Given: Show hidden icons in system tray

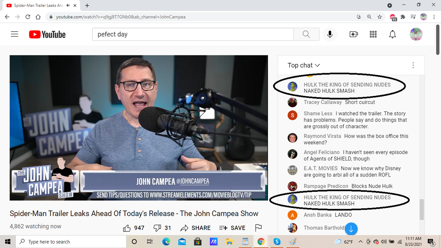Looking at the screenshot, I should (361, 241).
